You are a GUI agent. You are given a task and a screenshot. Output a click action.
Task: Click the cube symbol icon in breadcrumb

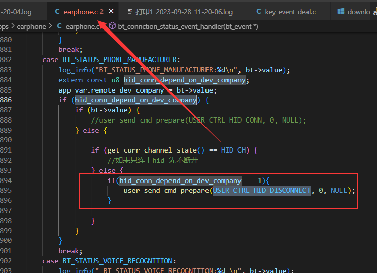(112, 26)
